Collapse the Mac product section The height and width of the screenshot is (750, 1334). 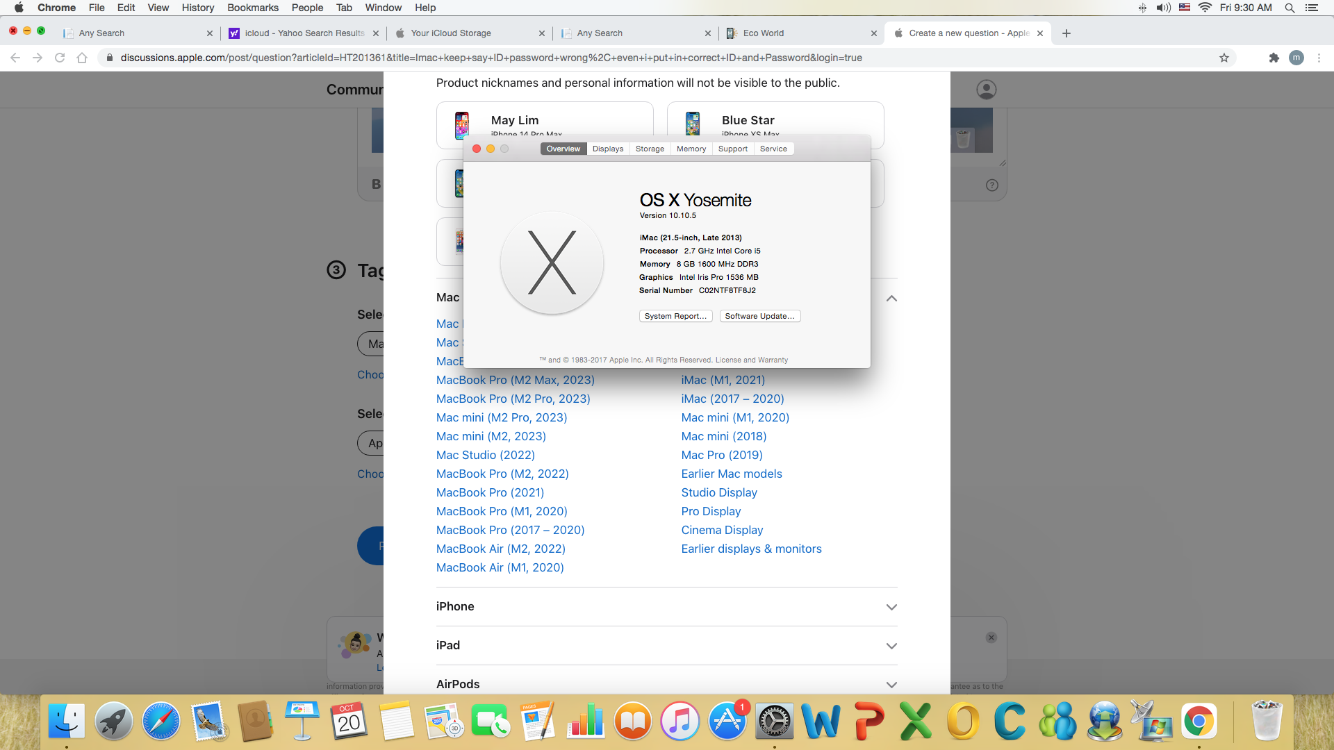pos(891,298)
